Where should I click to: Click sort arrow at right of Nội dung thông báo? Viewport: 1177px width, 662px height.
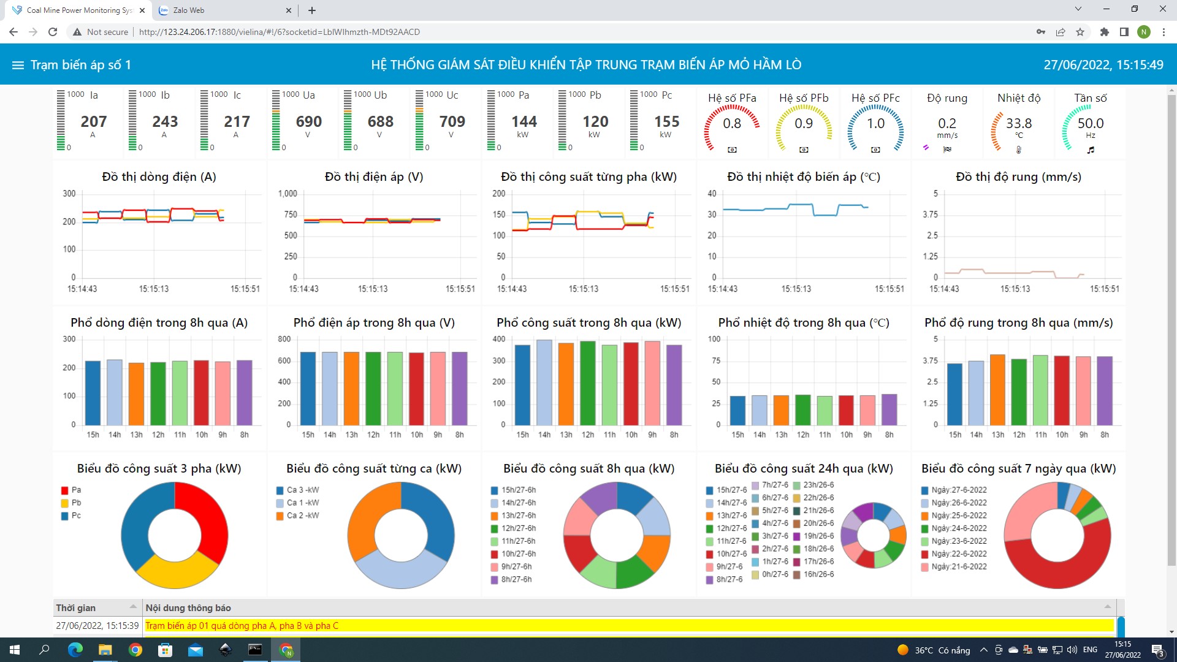coord(1107,607)
